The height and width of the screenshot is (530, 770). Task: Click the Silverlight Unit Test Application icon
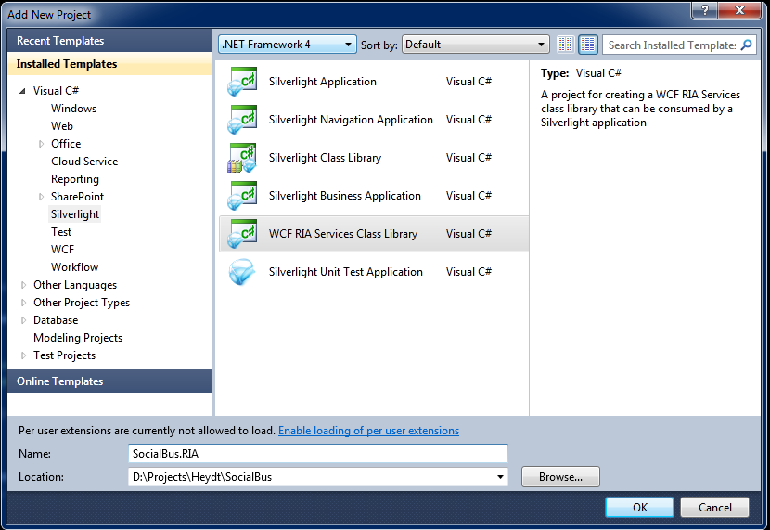(242, 272)
